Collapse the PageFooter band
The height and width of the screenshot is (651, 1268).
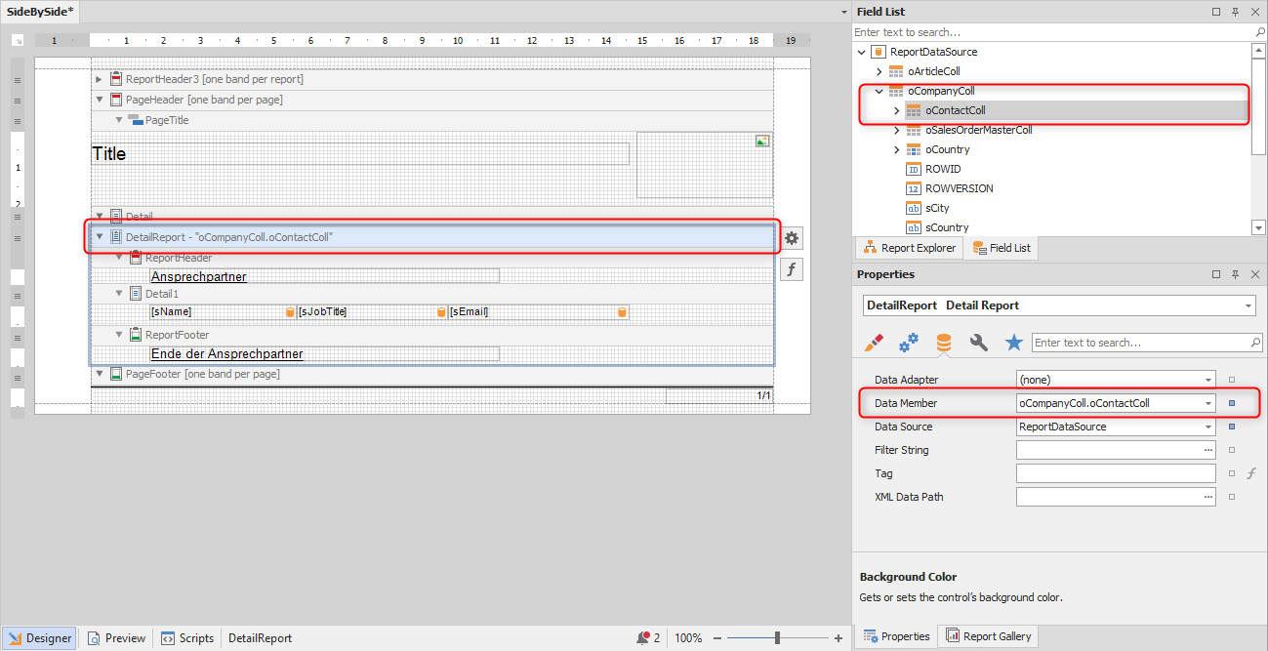tap(99, 374)
